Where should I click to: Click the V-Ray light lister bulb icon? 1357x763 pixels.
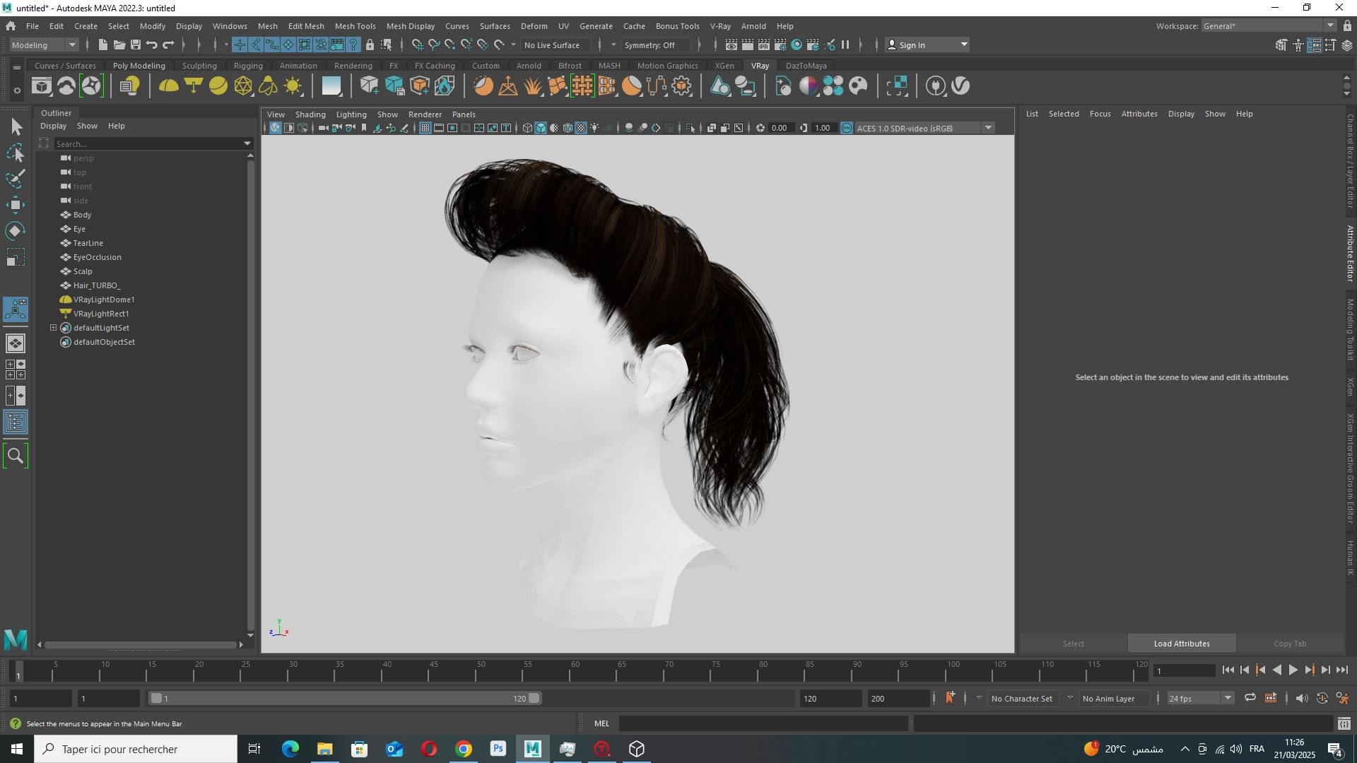coord(130,86)
